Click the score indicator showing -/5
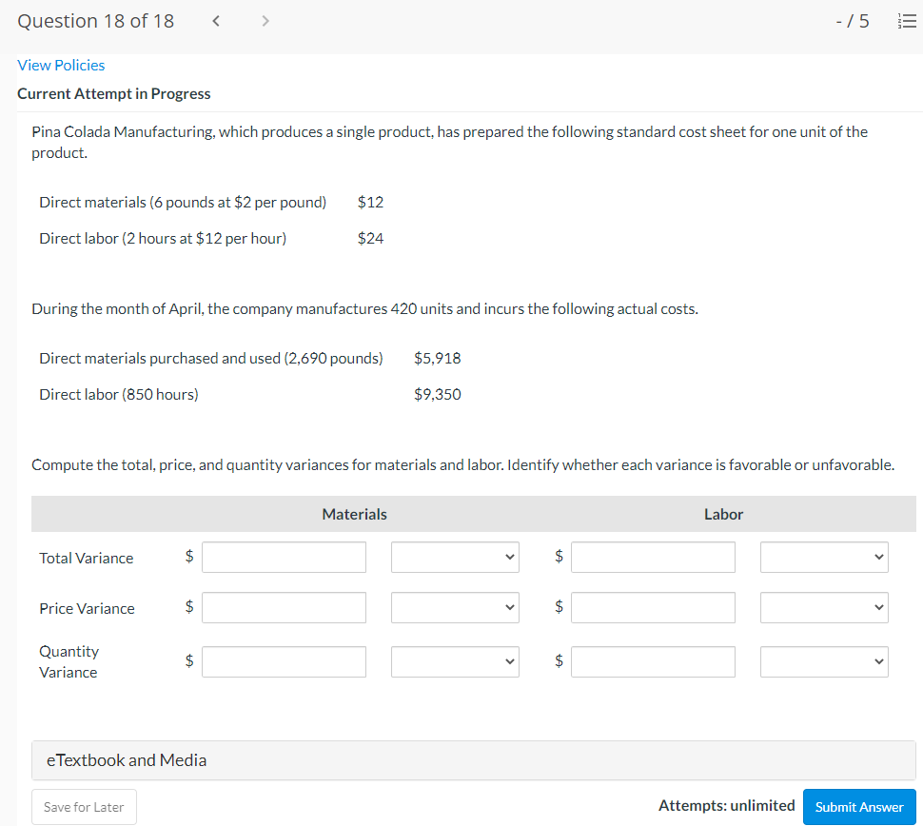The height and width of the screenshot is (826, 923). point(853,20)
